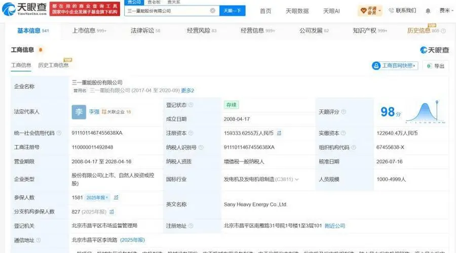Viewport: 456px width, 253px height.
Task: Click the help icon beside 天眼评分
Action: 344,112
